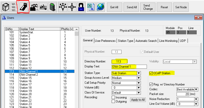Open the directory numbers 101 102 103 icon
The height and width of the screenshot is (108, 204).
coord(14,7)
